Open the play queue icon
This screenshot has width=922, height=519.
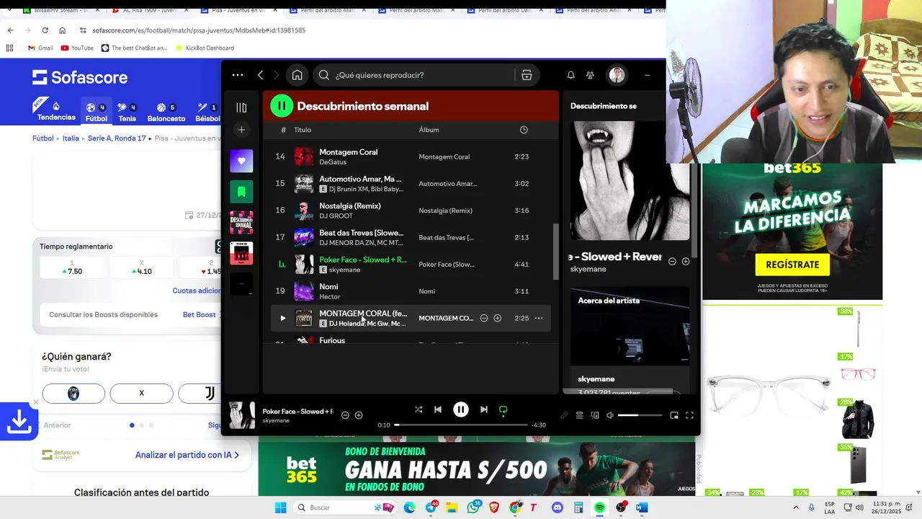click(x=579, y=415)
